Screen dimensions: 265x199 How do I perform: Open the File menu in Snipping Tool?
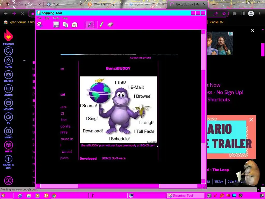pos(39,18)
